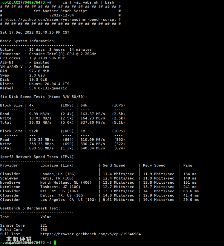This screenshot has height=246, width=224.
Task: Click the Los Angeles ping 20.6 ms
Action: [191, 200]
